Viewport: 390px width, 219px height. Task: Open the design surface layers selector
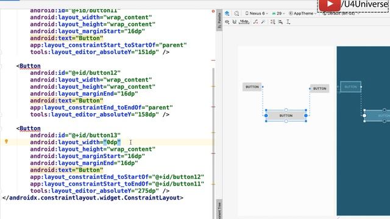tap(227, 13)
